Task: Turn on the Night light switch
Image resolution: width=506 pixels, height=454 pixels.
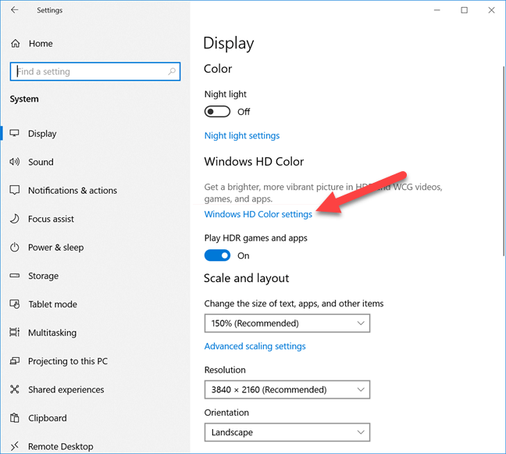Action: point(217,112)
